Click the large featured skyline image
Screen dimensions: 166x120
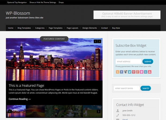[x=54, y=59]
